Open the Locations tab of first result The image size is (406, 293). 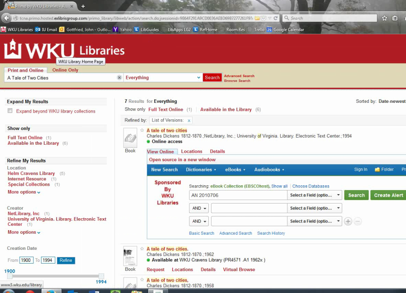[x=191, y=151]
